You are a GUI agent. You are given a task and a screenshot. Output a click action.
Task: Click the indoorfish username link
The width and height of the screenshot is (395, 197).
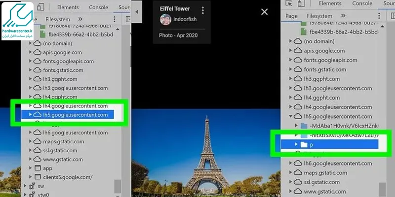pos(186,20)
